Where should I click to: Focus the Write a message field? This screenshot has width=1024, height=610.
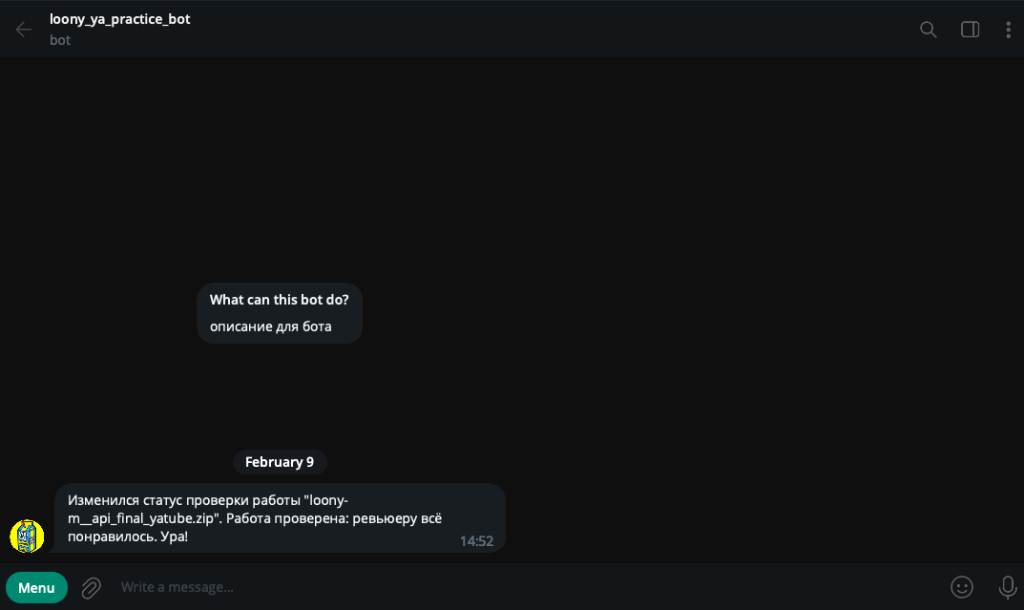point(477,587)
